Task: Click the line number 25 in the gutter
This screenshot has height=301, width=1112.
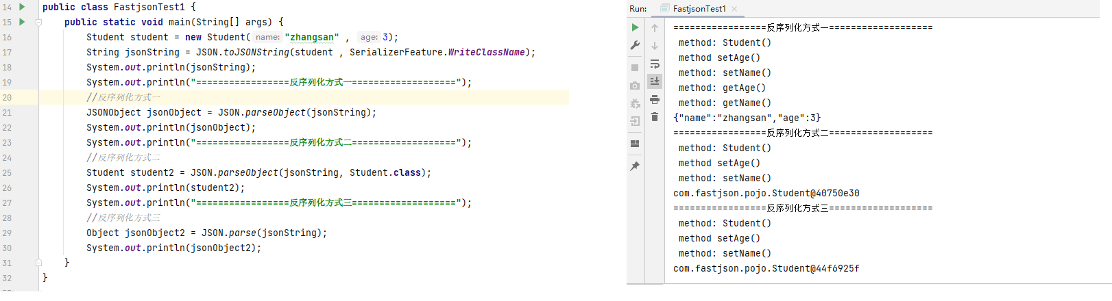Action: pyautogui.click(x=7, y=173)
